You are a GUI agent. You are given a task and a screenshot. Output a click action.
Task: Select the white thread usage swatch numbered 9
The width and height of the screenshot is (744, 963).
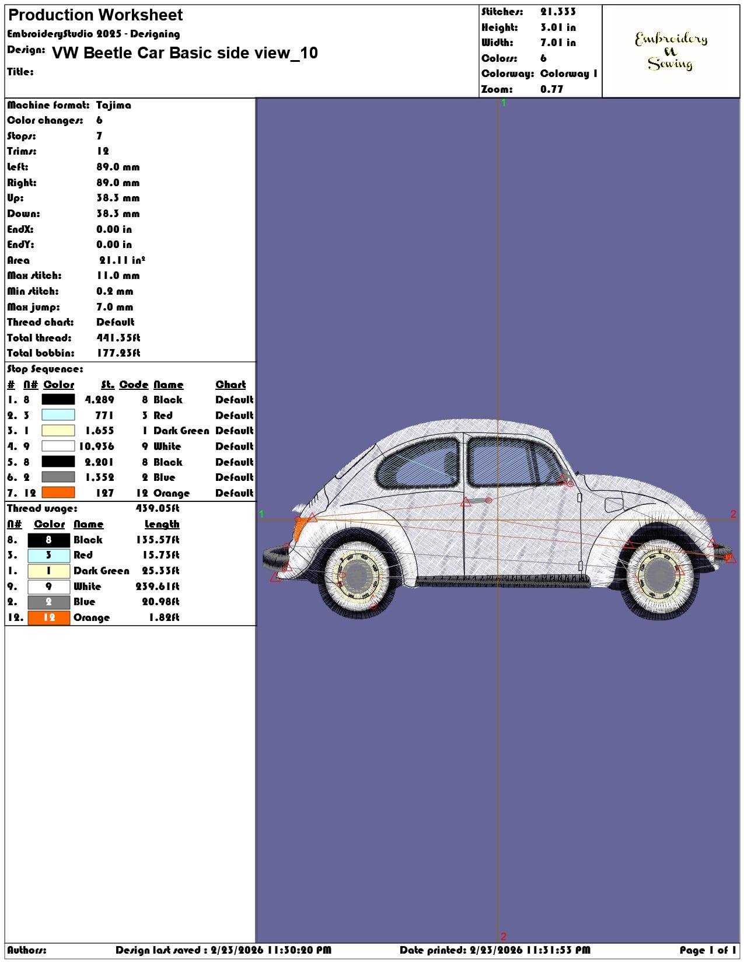click(49, 587)
